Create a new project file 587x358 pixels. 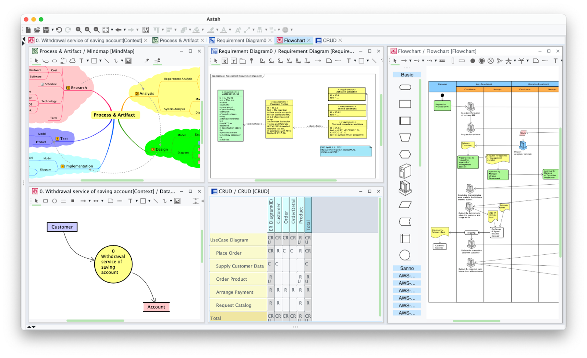click(x=28, y=30)
